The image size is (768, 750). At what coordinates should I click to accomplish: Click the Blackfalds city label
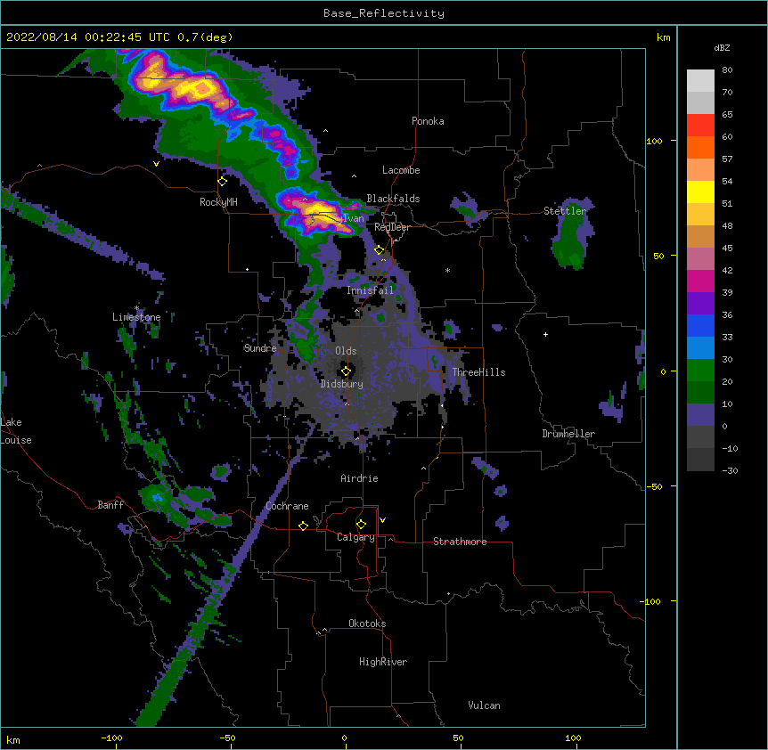[x=393, y=199]
